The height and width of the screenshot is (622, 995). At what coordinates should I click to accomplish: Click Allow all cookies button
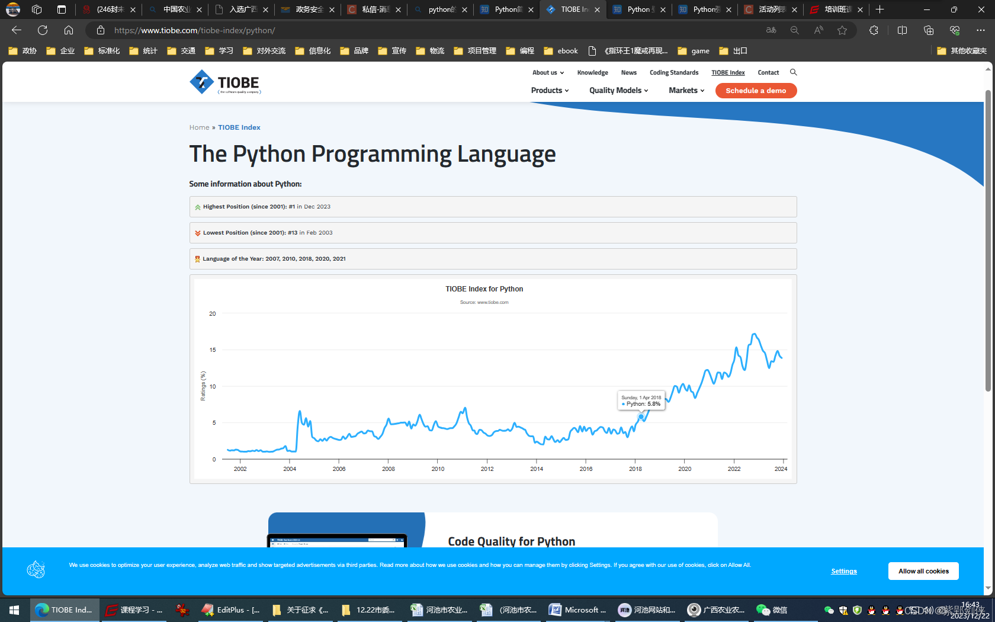pos(923,571)
